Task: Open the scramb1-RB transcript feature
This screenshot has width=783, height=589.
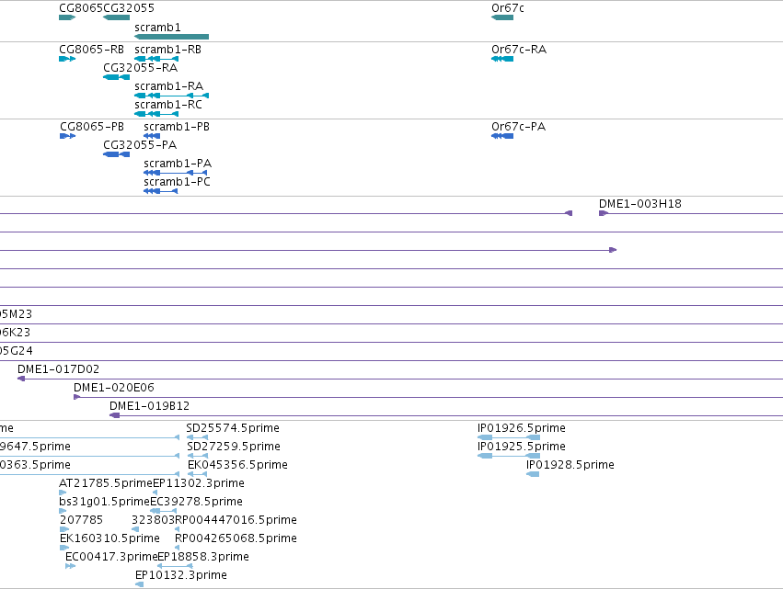Action: coord(156,59)
